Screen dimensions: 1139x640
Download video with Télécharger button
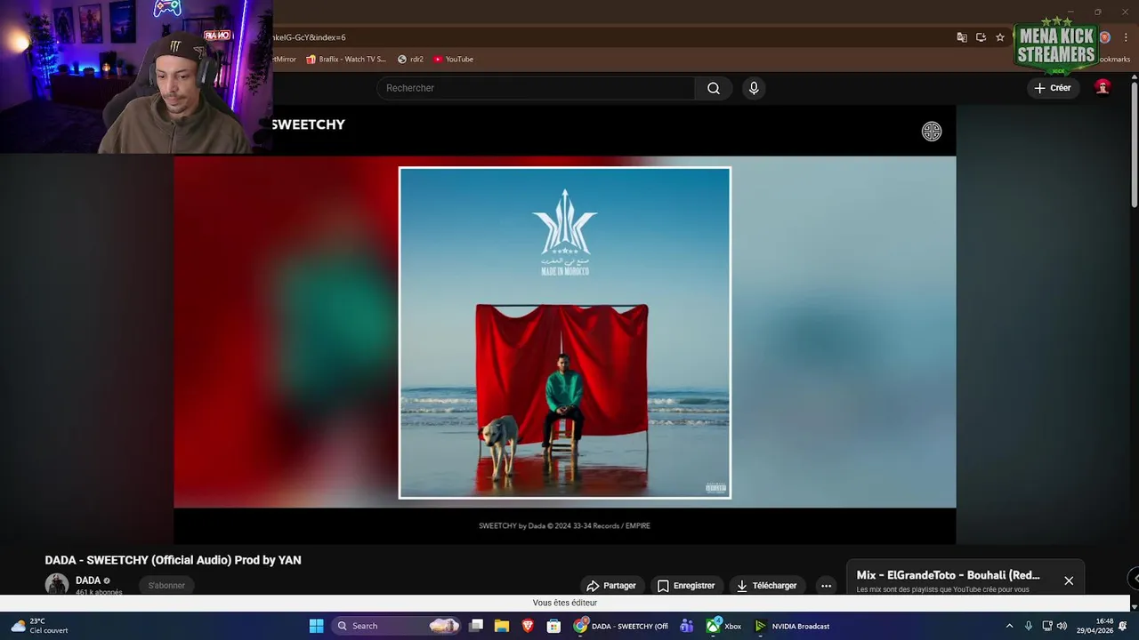click(x=767, y=586)
